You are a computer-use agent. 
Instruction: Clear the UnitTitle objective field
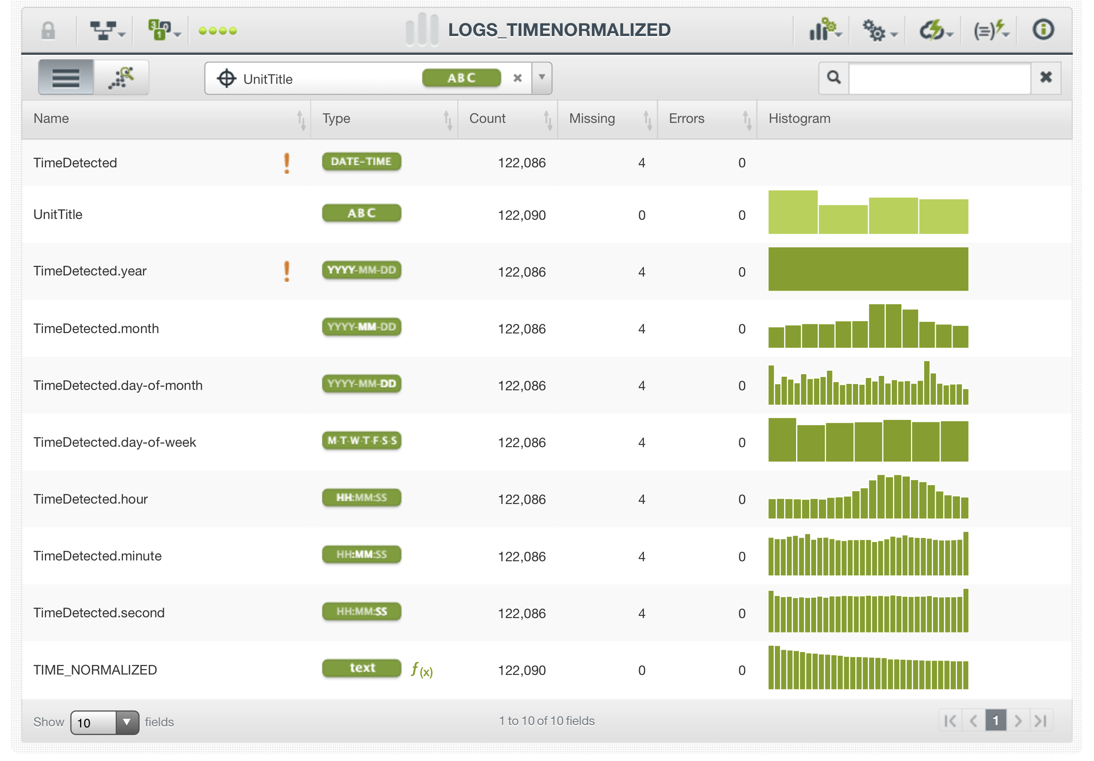[517, 78]
